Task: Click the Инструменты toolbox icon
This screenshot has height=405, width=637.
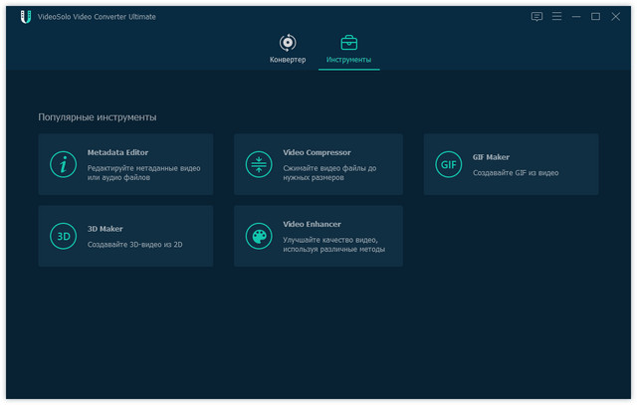Action: point(348,42)
